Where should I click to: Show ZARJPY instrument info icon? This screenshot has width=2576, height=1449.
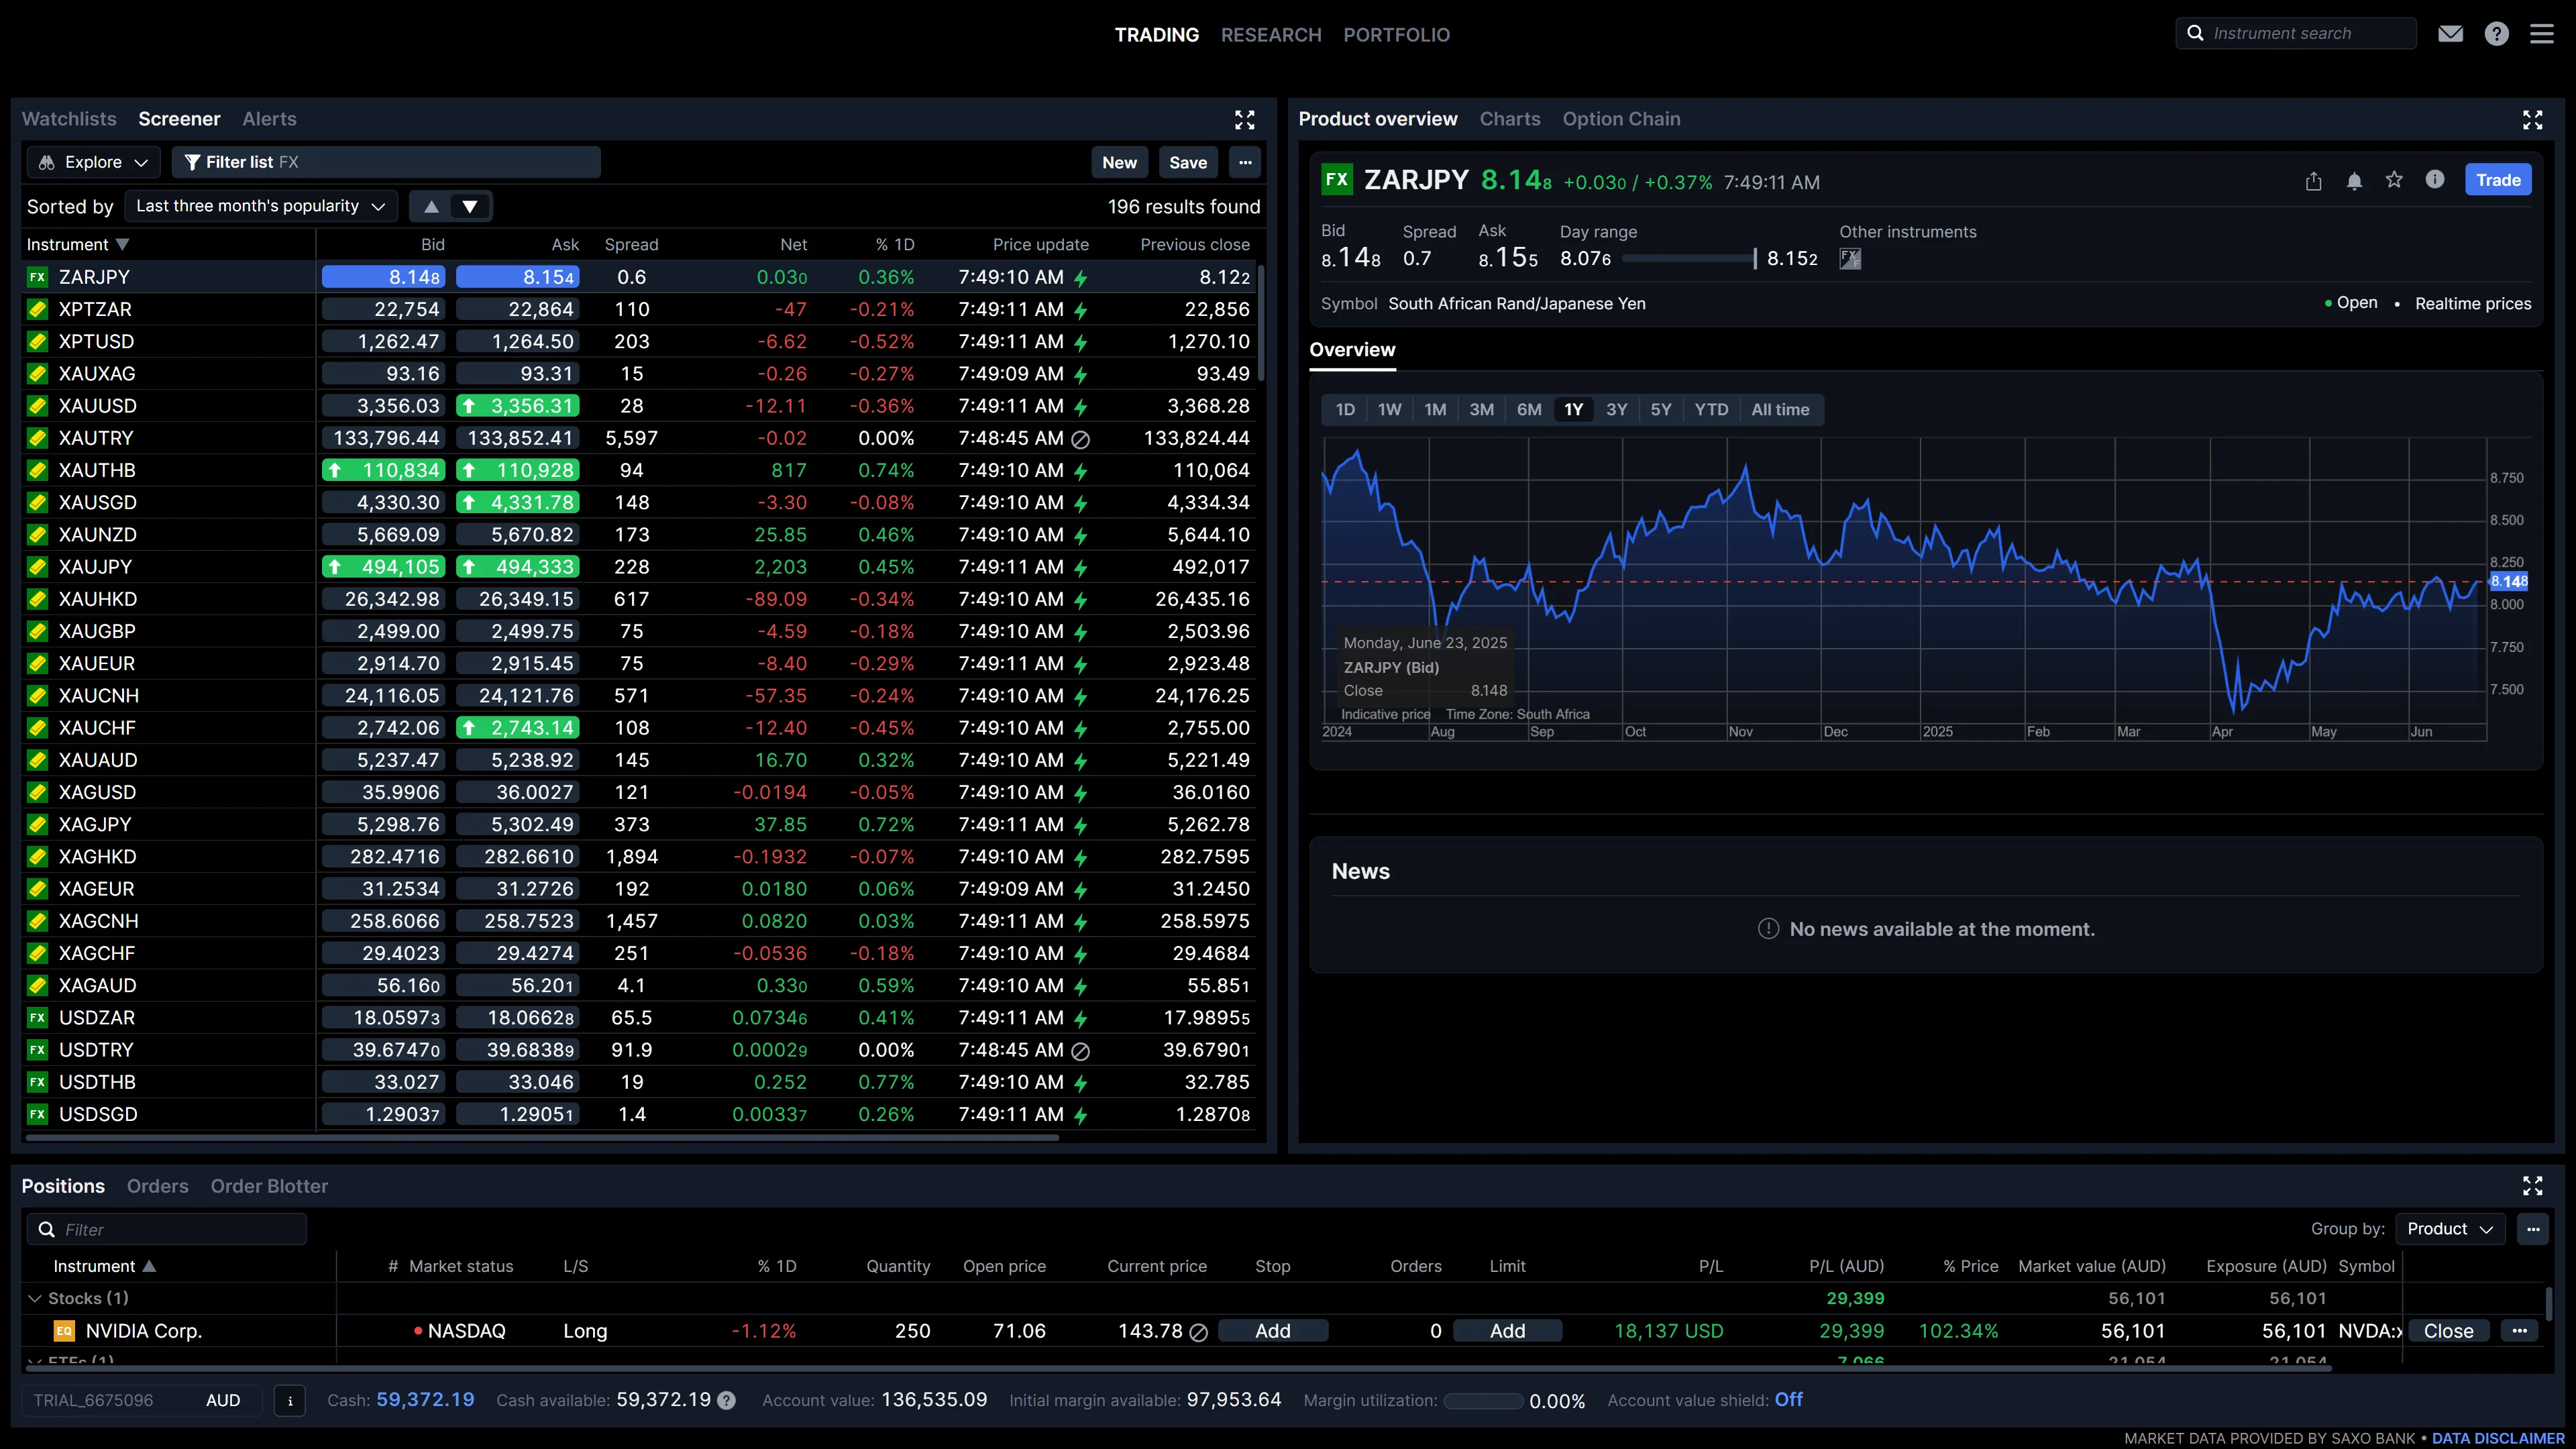2434,179
